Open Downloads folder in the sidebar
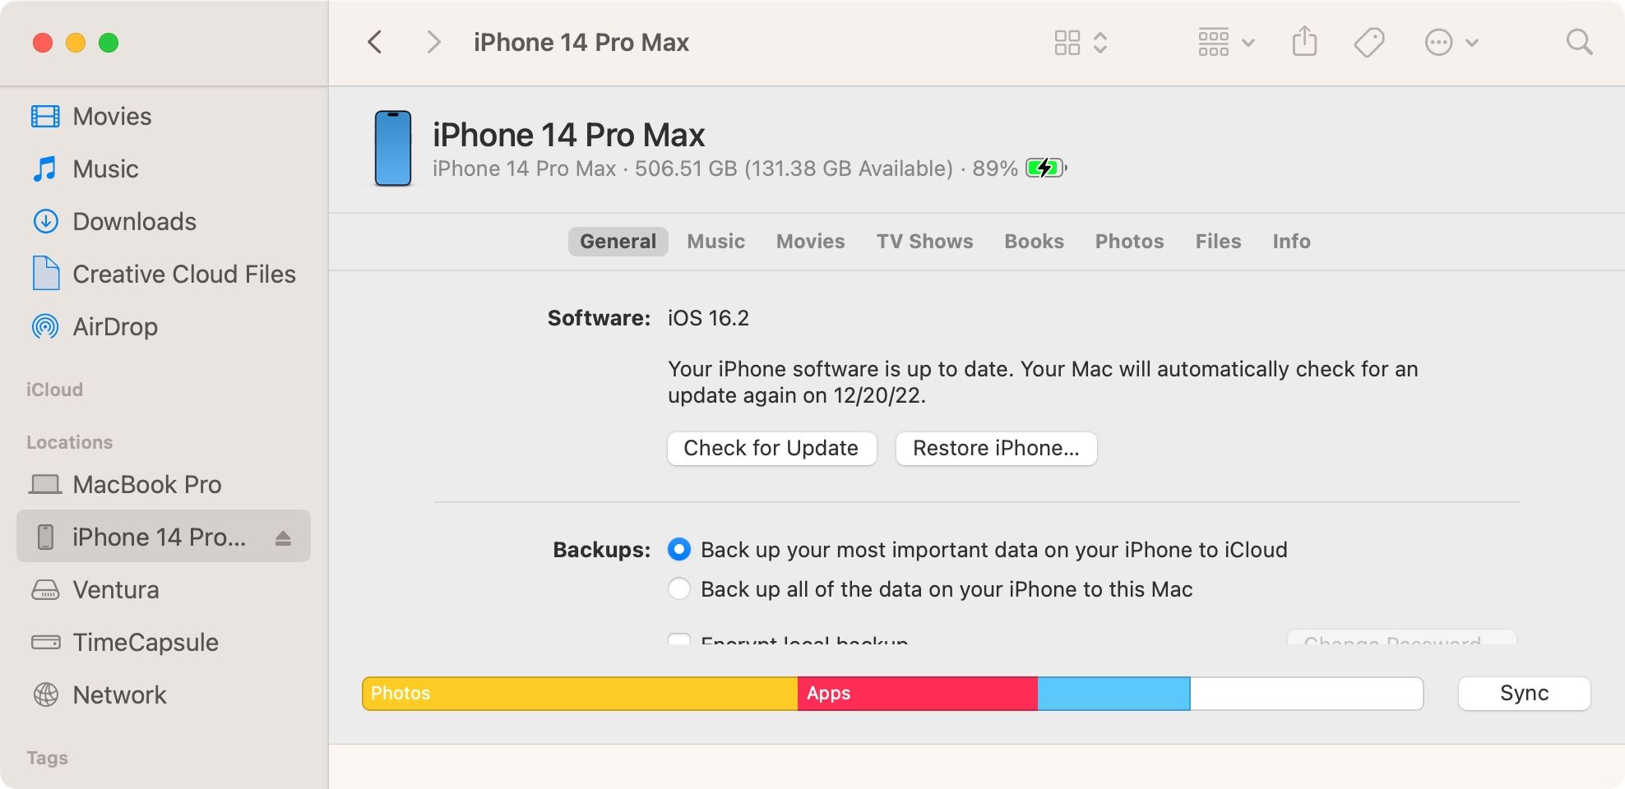 tap(134, 222)
